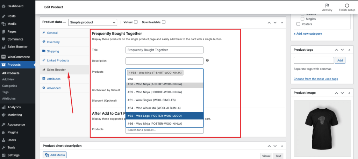Click the Comments bubble icon

tap(3, 39)
